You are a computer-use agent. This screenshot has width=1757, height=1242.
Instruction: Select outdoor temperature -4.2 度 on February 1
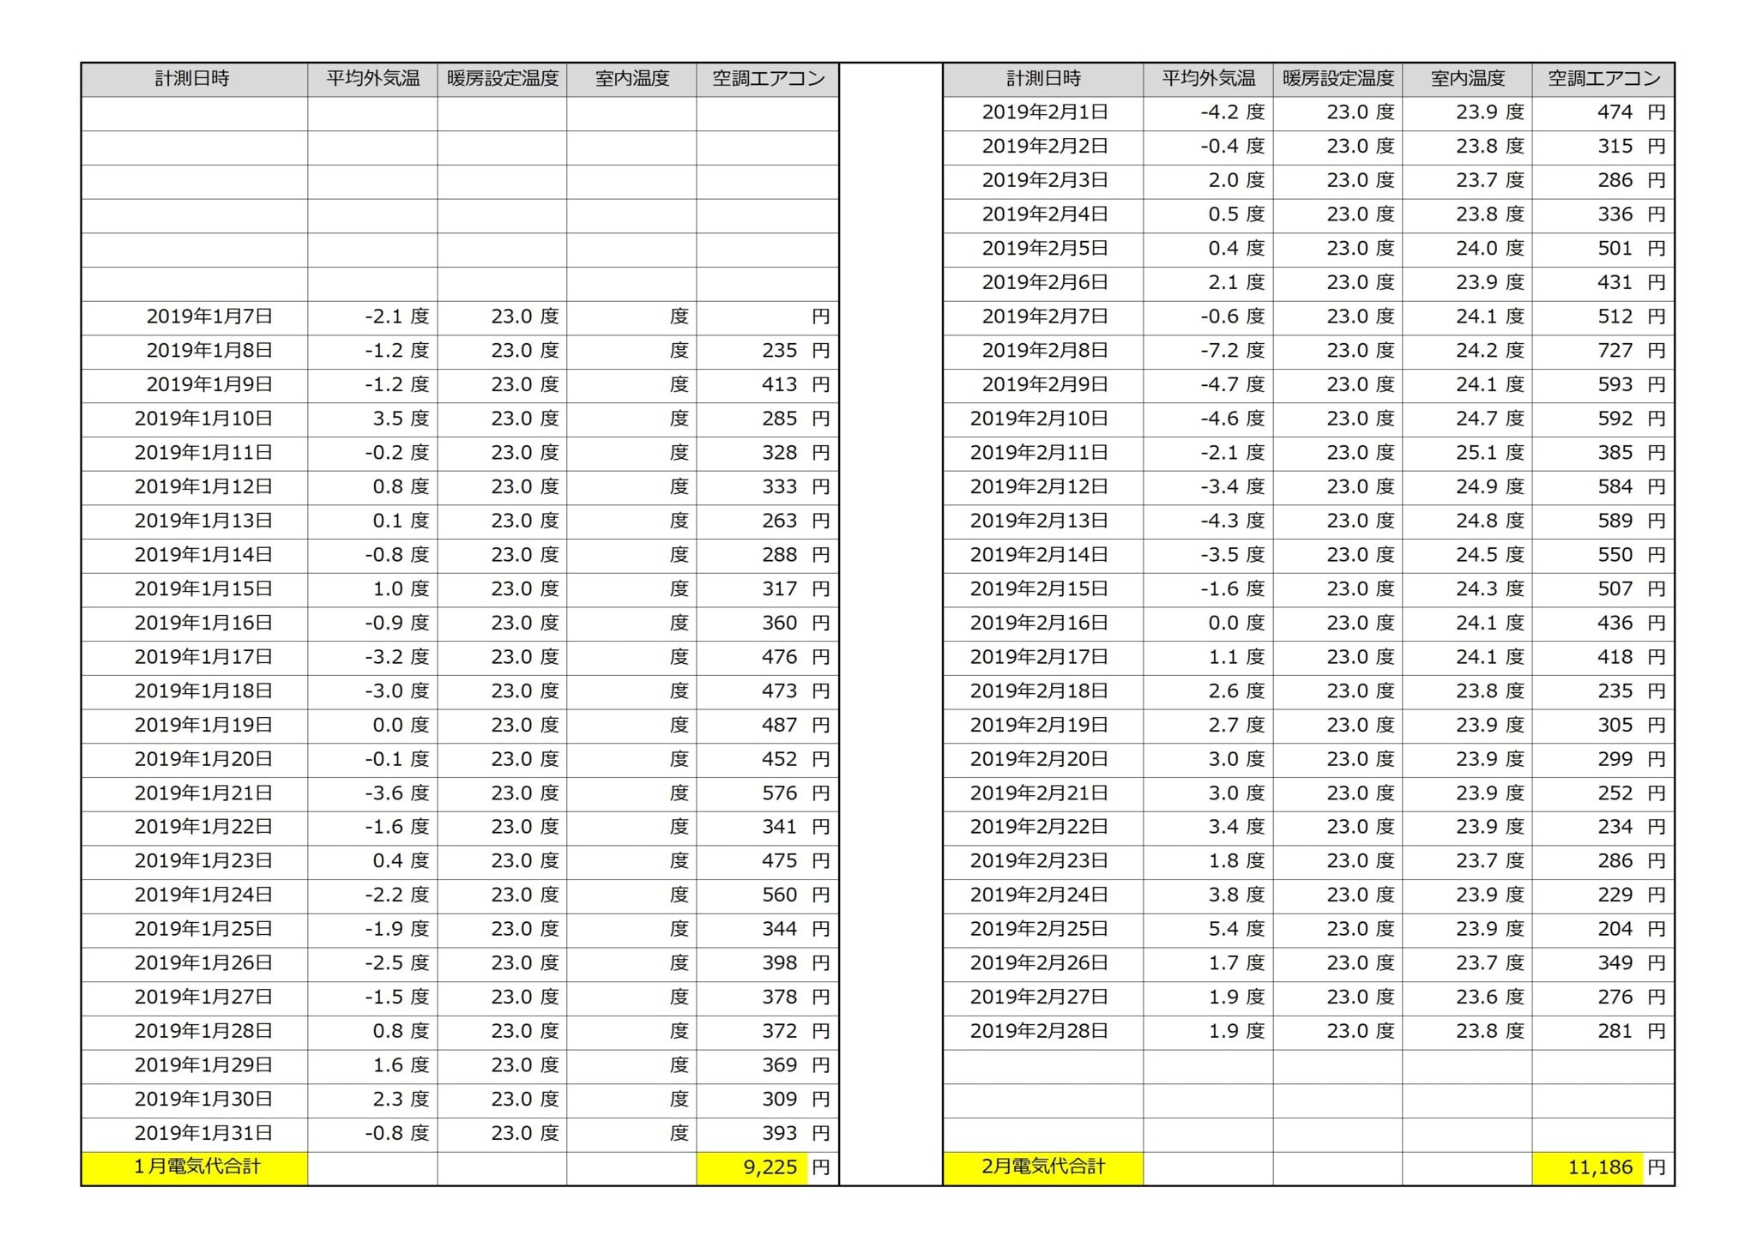[x=1208, y=113]
